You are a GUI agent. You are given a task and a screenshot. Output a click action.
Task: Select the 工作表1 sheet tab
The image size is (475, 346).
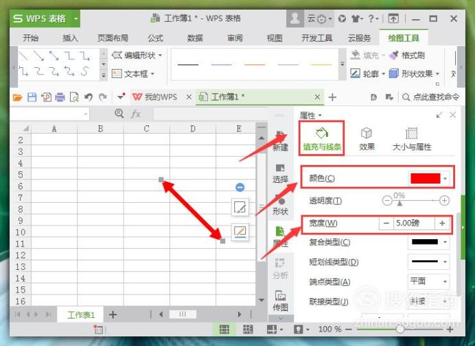click(81, 315)
